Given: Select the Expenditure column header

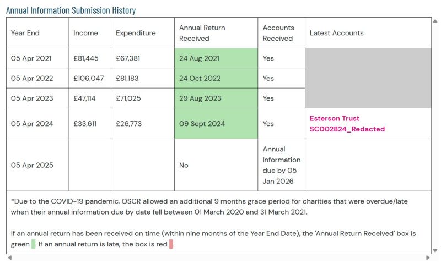Looking at the screenshot, I should coord(135,33).
